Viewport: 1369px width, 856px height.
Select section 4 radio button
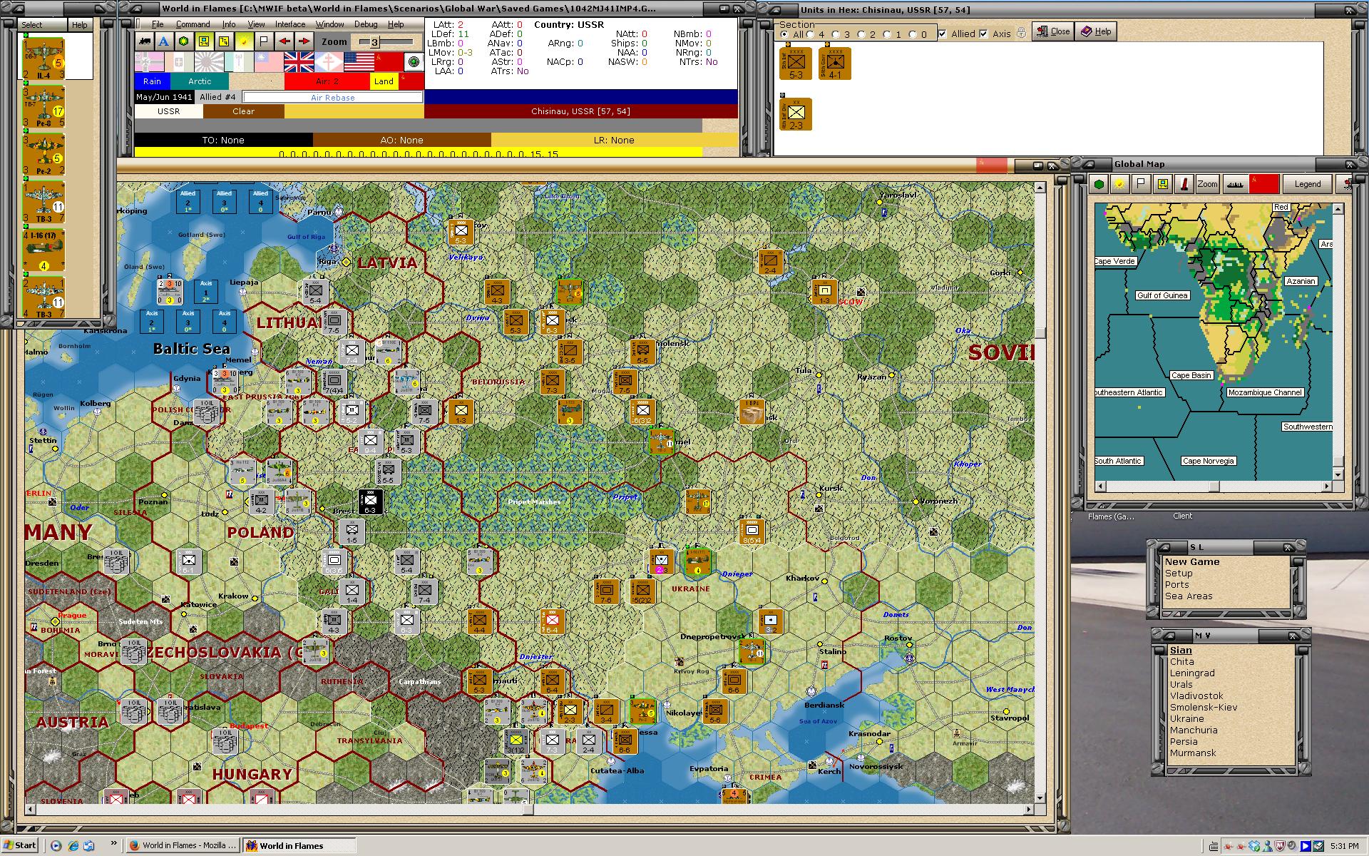[x=811, y=34]
